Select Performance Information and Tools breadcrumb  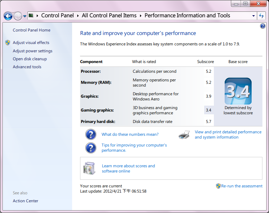click(x=187, y=16)
